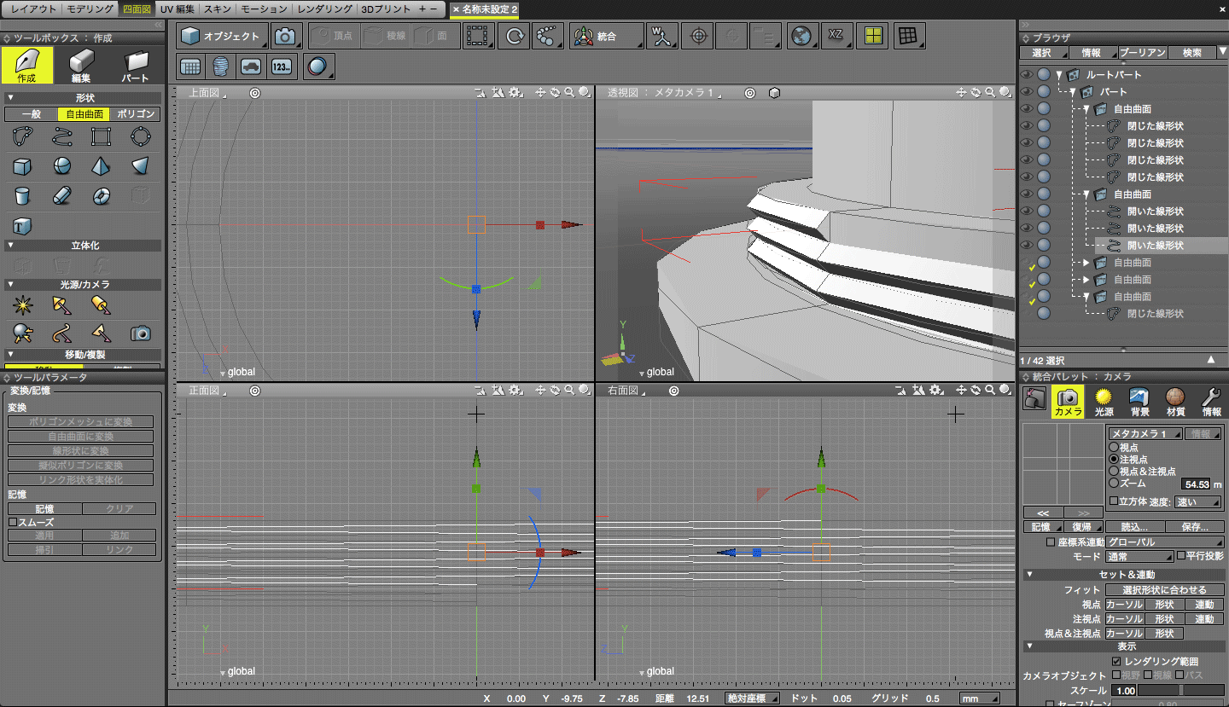Click the 保存... button in camera palette
This screenshot has width=1229, height=707.
(1194, 527)
